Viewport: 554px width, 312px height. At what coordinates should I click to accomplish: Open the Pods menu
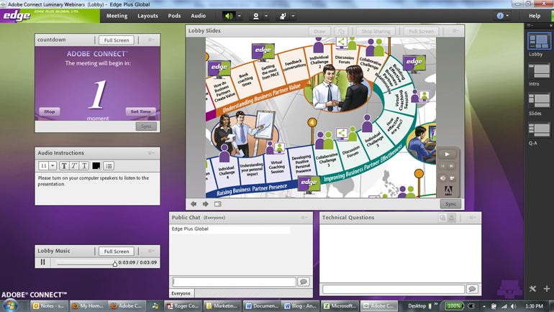coord(174,16)
